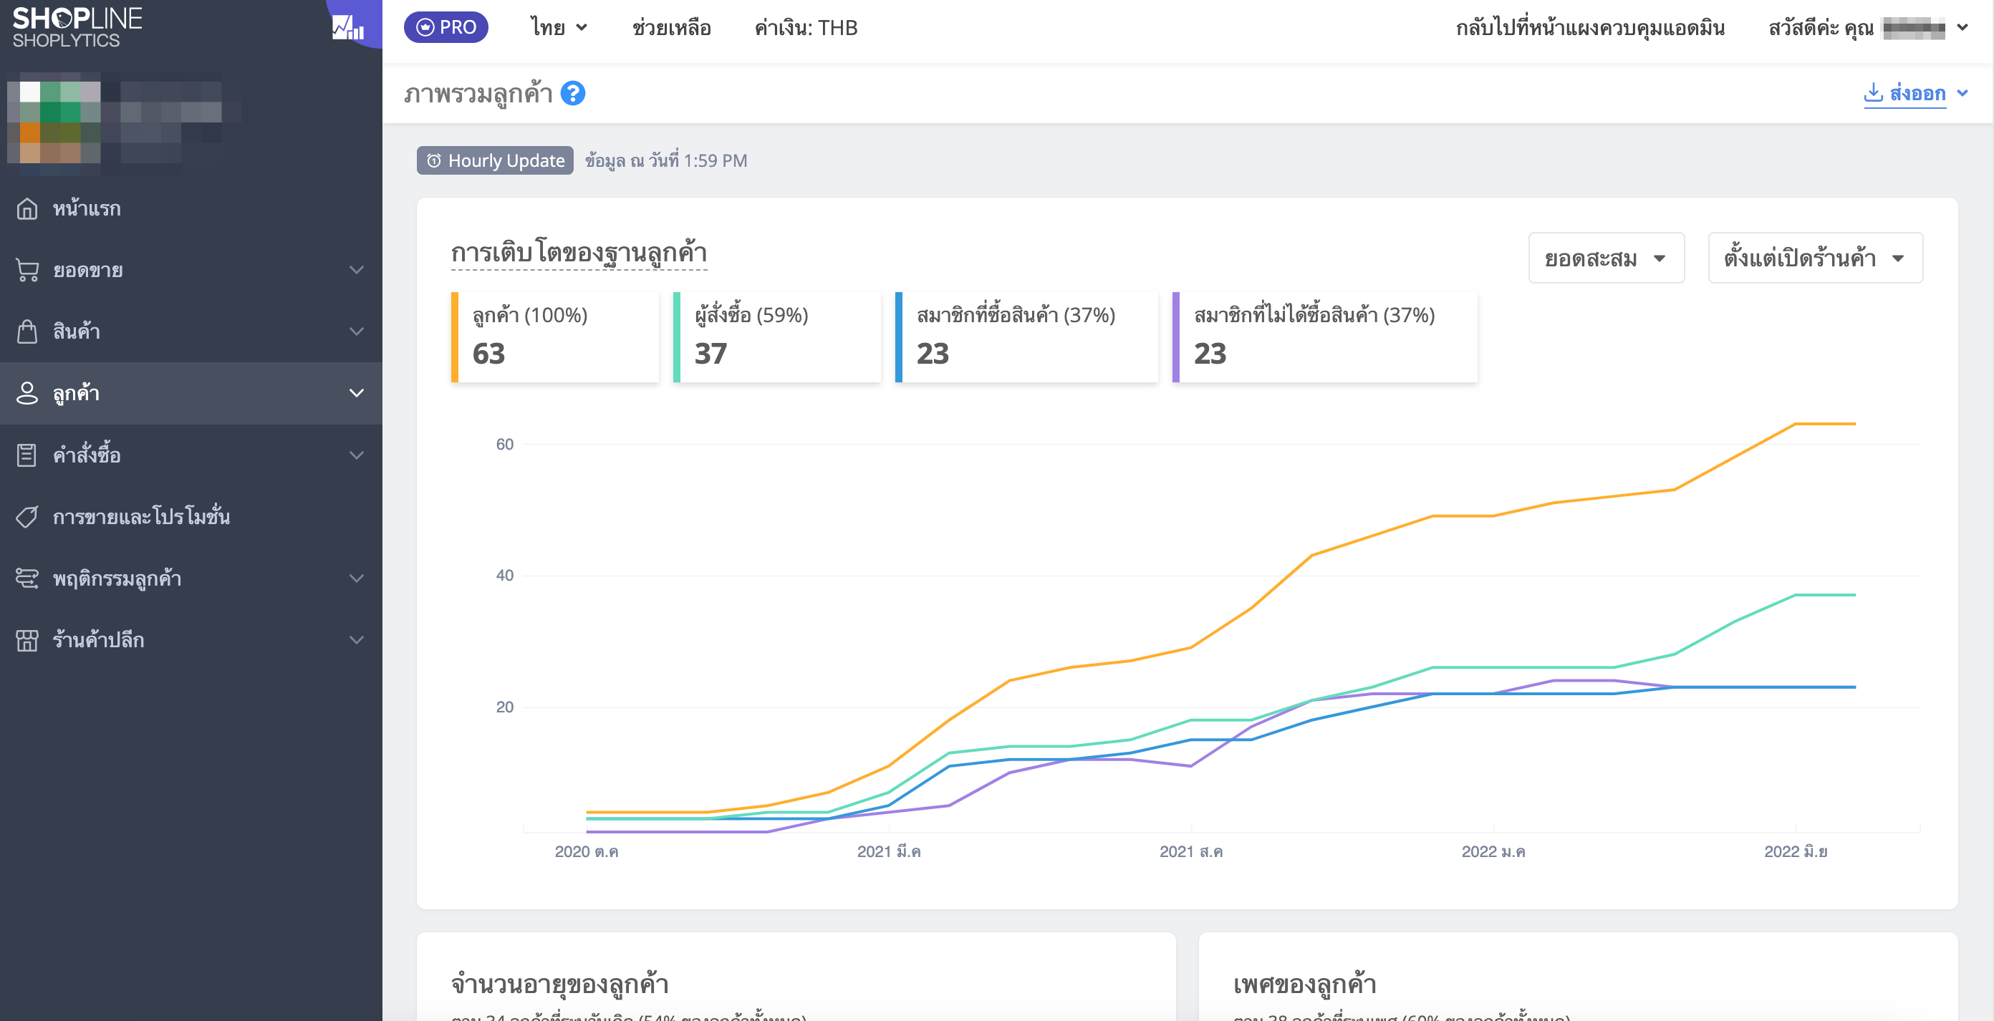
Task: Click the tag icon for การขายและโปรโมชั่น
Action: tap(27, 516)
